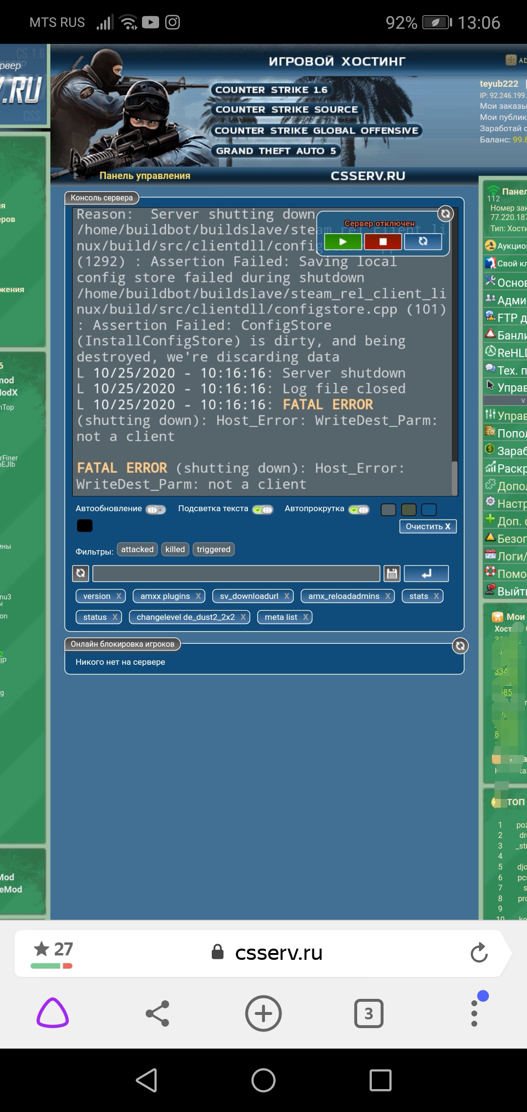The width and height of the screenshot is (527, 1112).
Task: Open the Alice assistant icon
Action: [53, 1013]
